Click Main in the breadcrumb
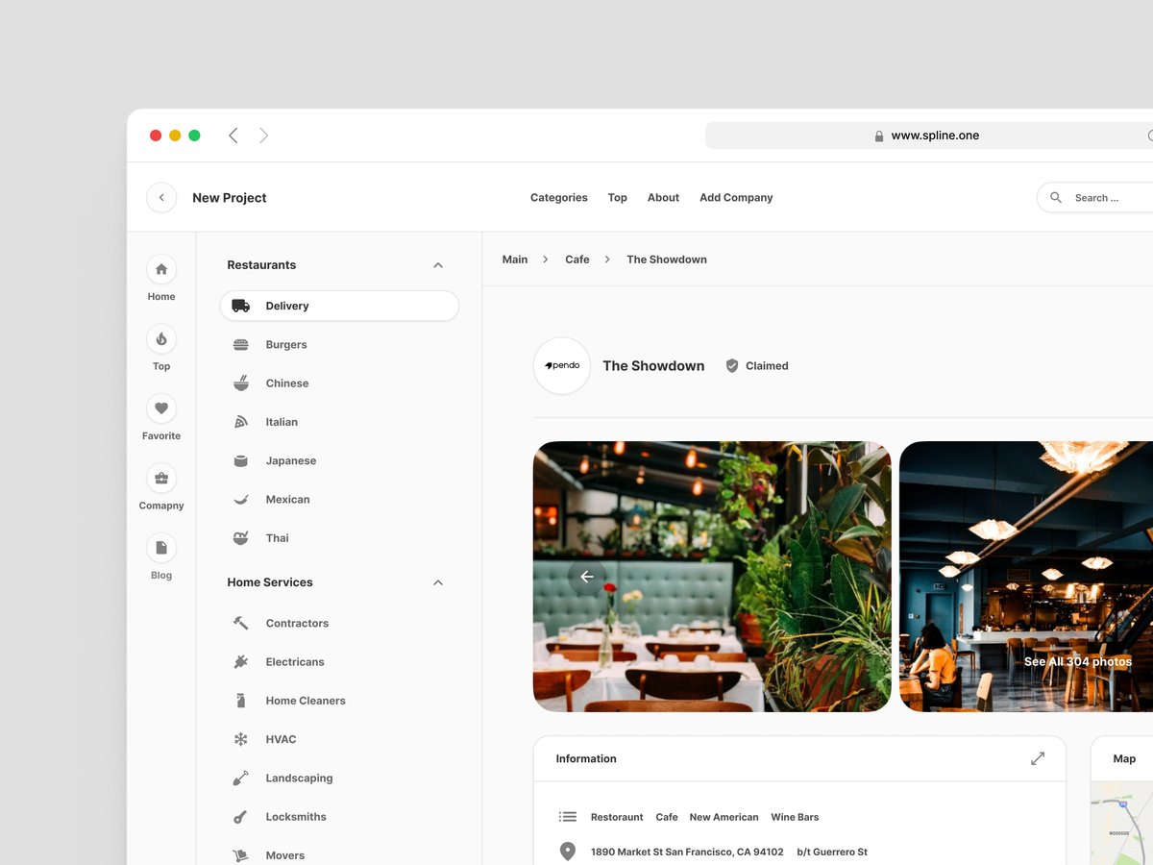This screenshot has width=1153, height=865. (515, 259)
